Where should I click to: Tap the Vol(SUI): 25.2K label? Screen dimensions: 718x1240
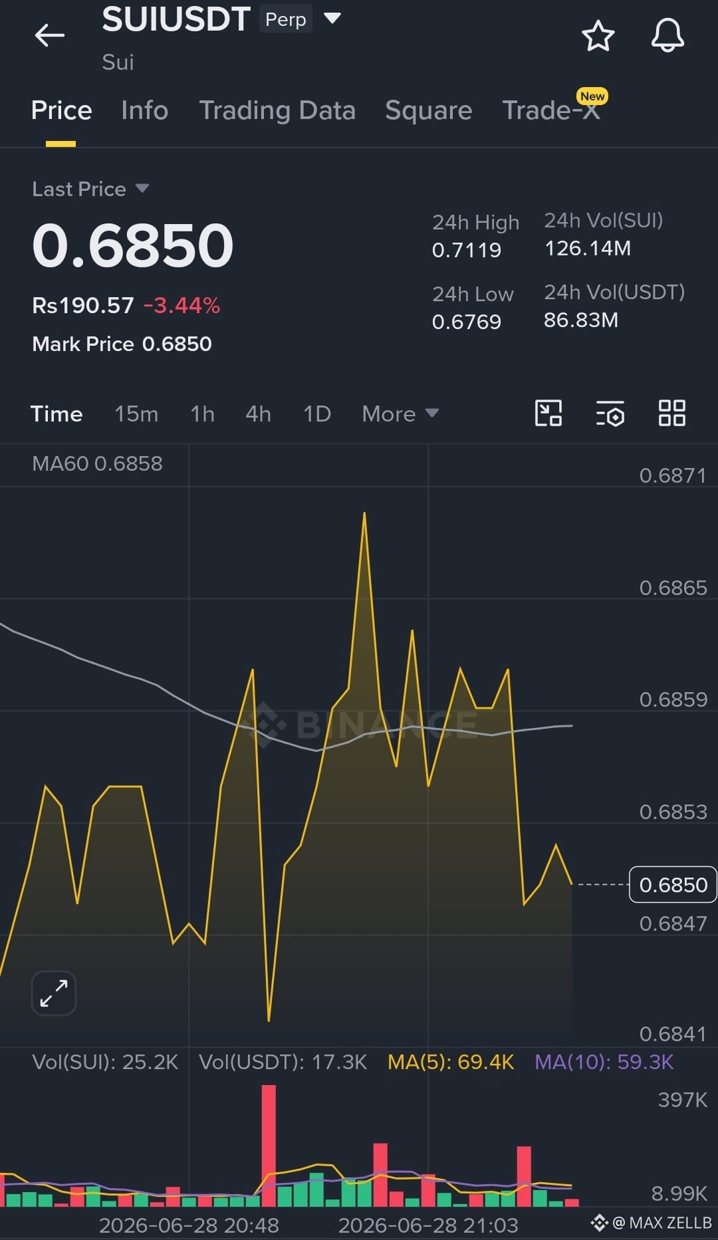pyautogui.click(x=105, y=1062)
